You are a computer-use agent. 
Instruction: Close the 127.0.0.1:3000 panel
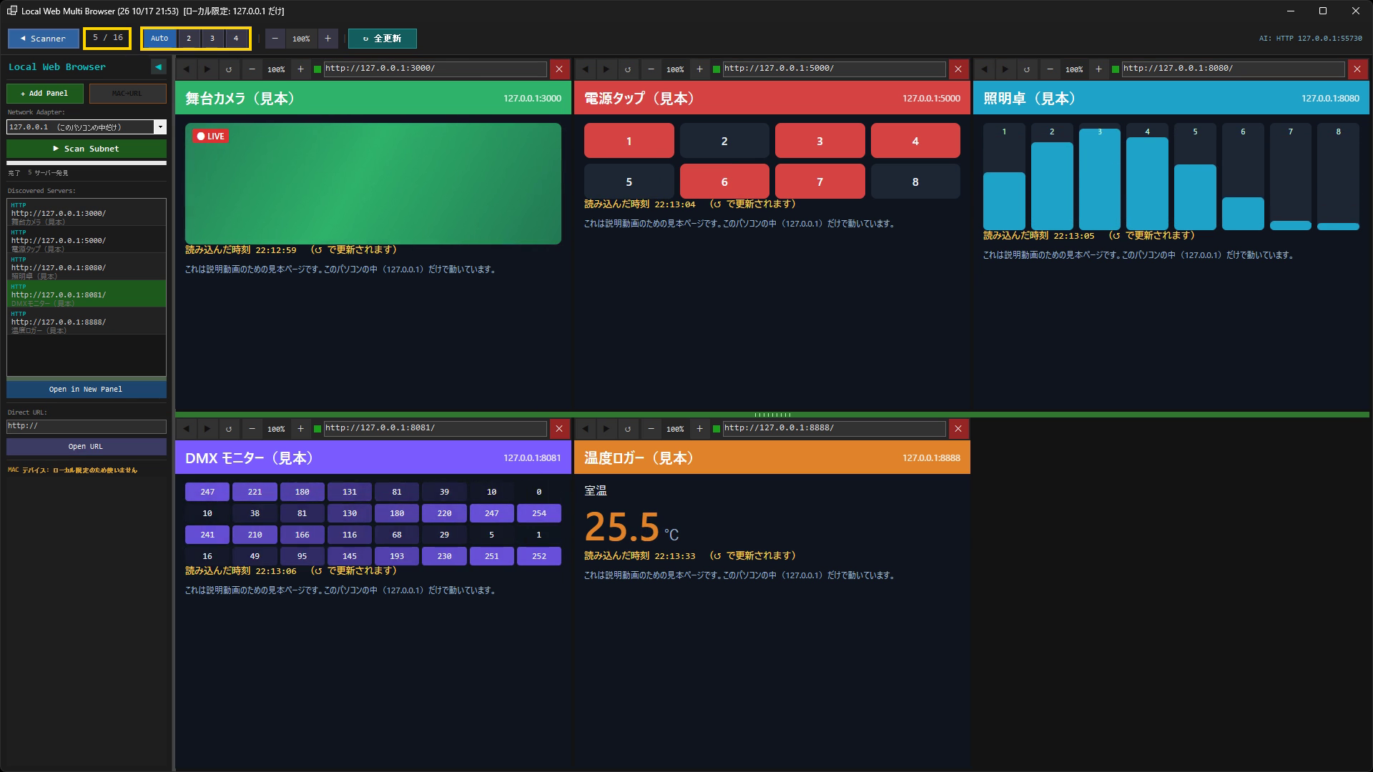pyautogui.click(x=559, y=69)
